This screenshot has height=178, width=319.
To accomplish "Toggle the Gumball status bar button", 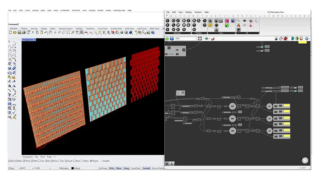I will [146, 168].
